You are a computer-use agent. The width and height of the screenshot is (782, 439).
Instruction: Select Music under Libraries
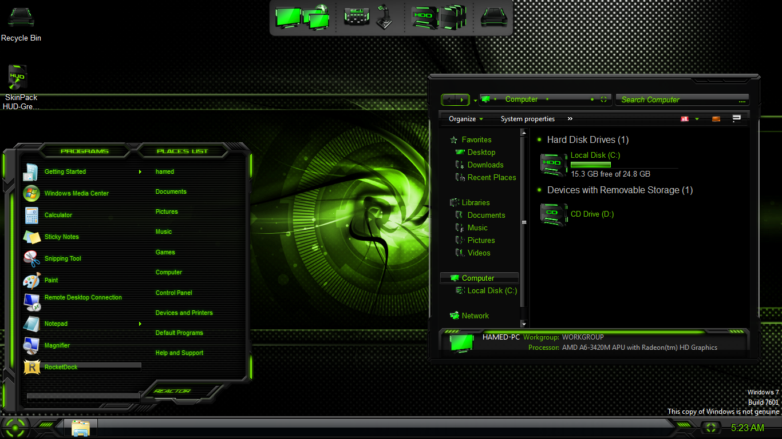tap(477, 228)
